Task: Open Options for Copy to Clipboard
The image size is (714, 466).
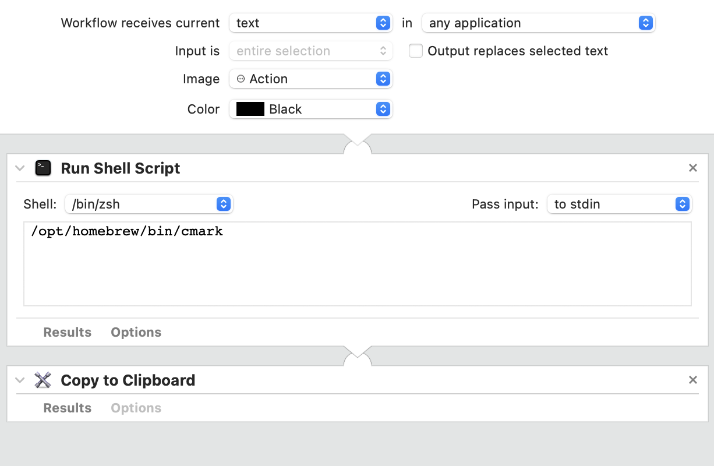Action: click(136, 408)
